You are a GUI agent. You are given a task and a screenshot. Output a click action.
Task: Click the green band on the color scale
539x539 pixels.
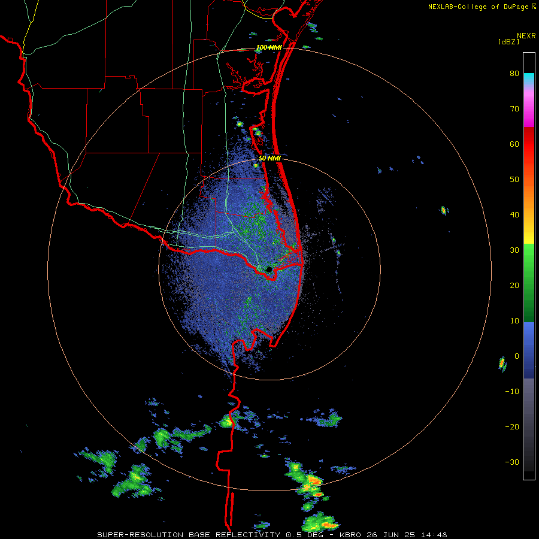[529, 283]
